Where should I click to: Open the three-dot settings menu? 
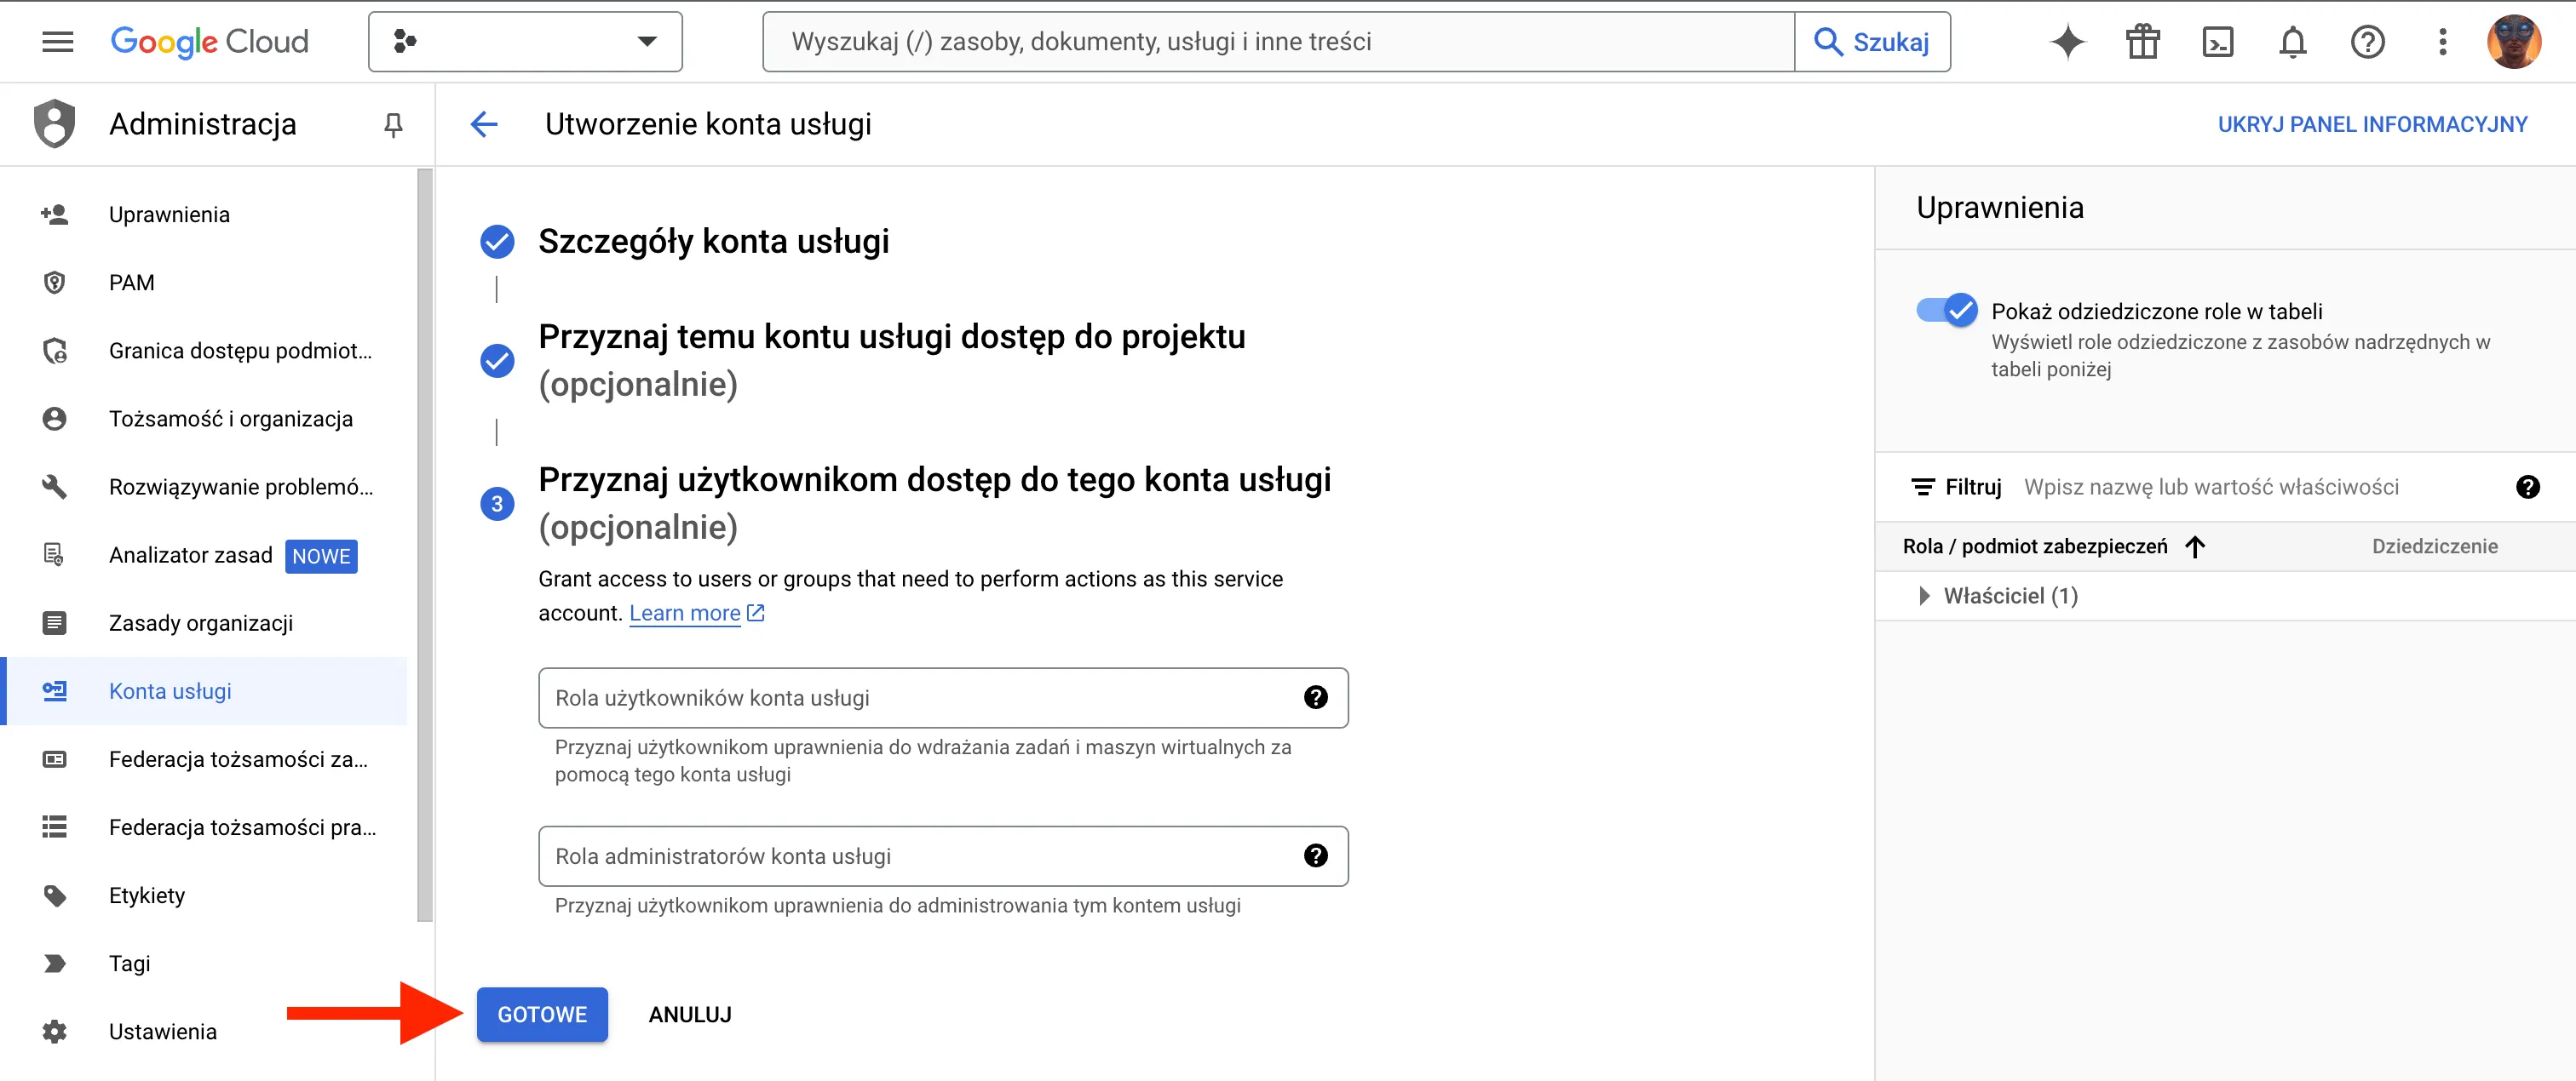point(2442,42)
